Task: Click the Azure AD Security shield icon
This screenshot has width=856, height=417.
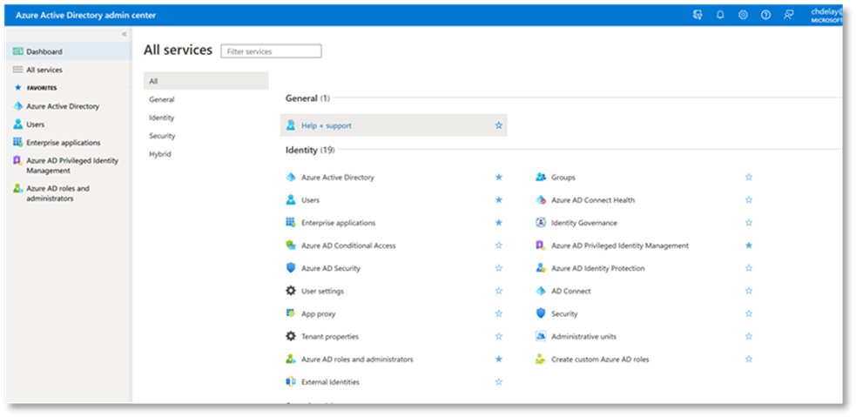Action: pyautogui.click(x=291, y=268)
